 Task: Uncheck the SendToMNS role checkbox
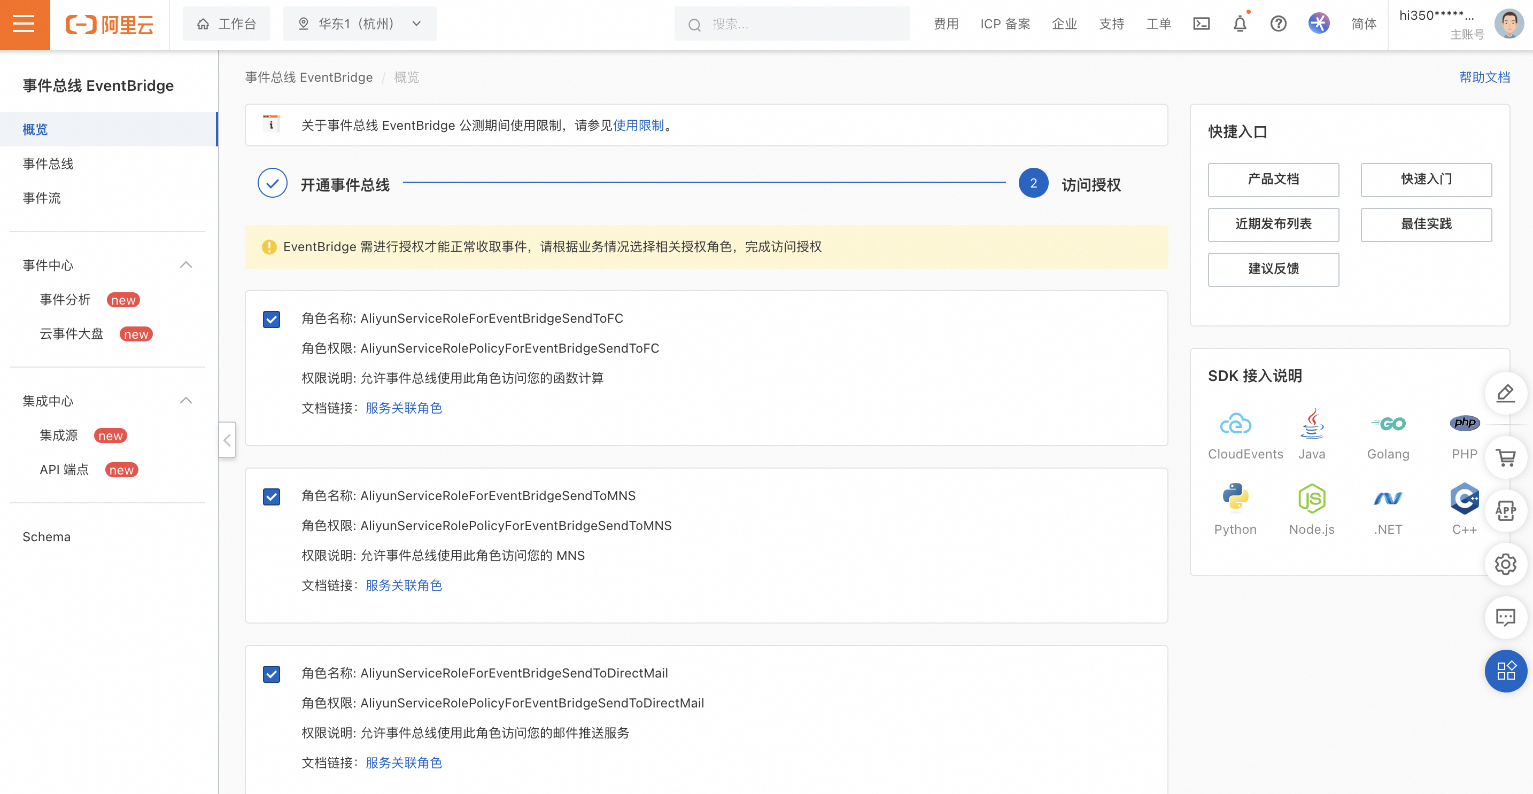[272, 496]
